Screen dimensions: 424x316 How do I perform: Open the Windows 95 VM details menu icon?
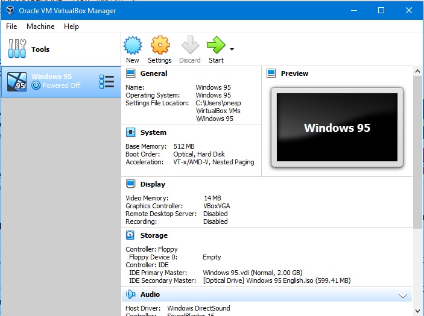coord(107,81)
